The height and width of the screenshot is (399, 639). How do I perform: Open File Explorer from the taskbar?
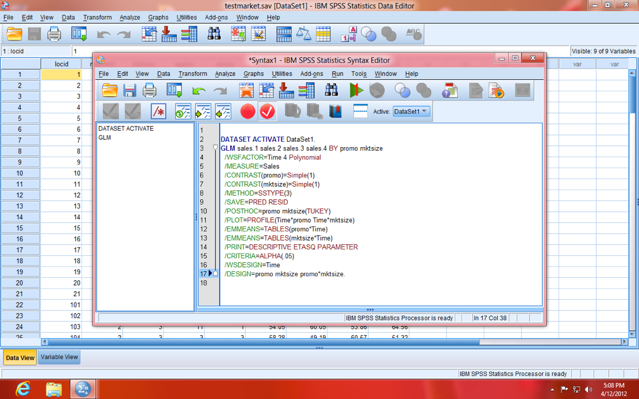coord(54,389)
